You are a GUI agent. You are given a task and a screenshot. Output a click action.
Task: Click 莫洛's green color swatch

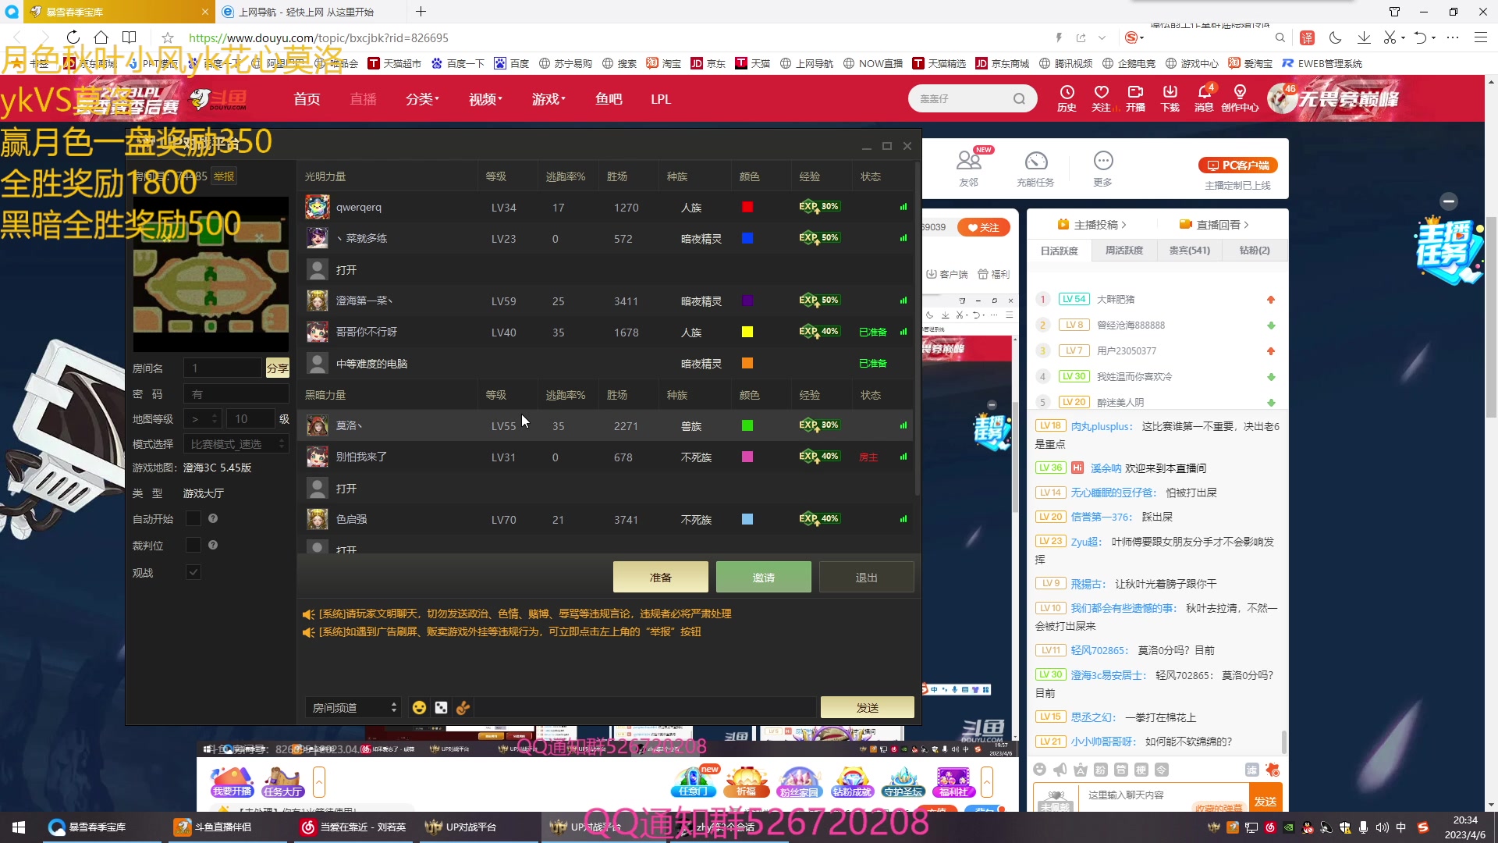coord(747,425)
